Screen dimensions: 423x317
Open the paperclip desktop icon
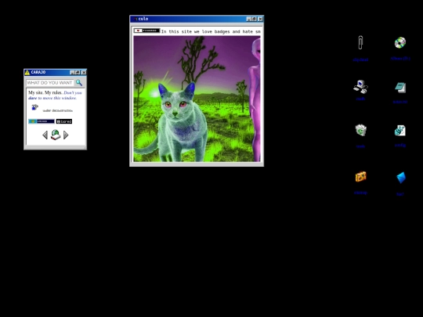[x=360, y=42]
